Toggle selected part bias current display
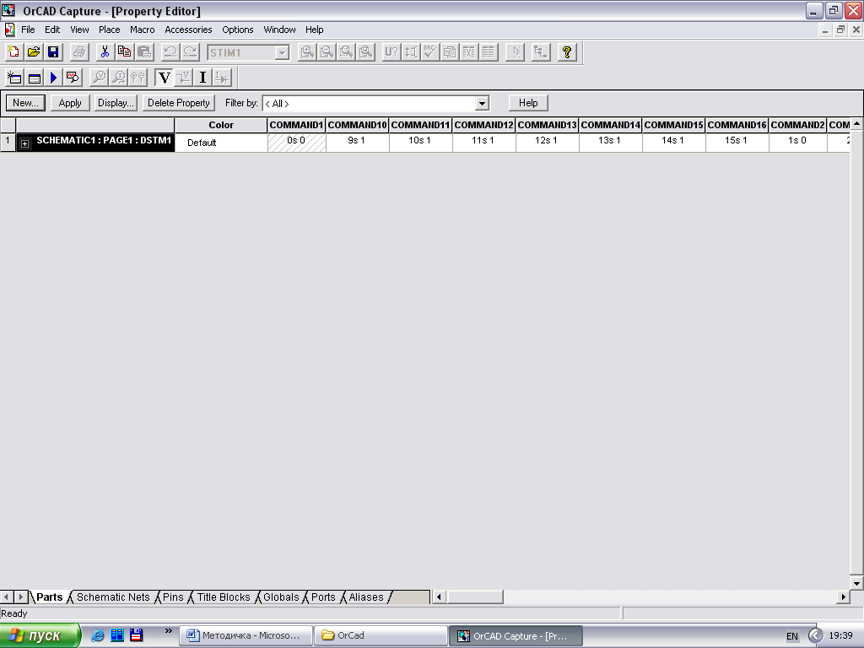Image resolution: width=864 pixels, height=648 pixels. [x=222, y=78]
